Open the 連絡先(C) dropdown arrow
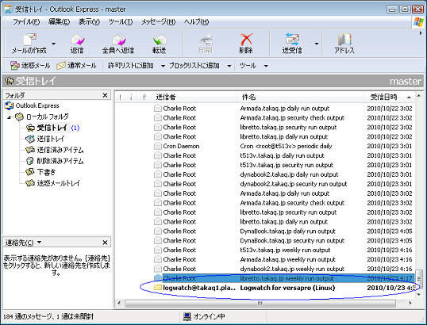The width and height of the screenshot is (427, 325). (39, 242)
